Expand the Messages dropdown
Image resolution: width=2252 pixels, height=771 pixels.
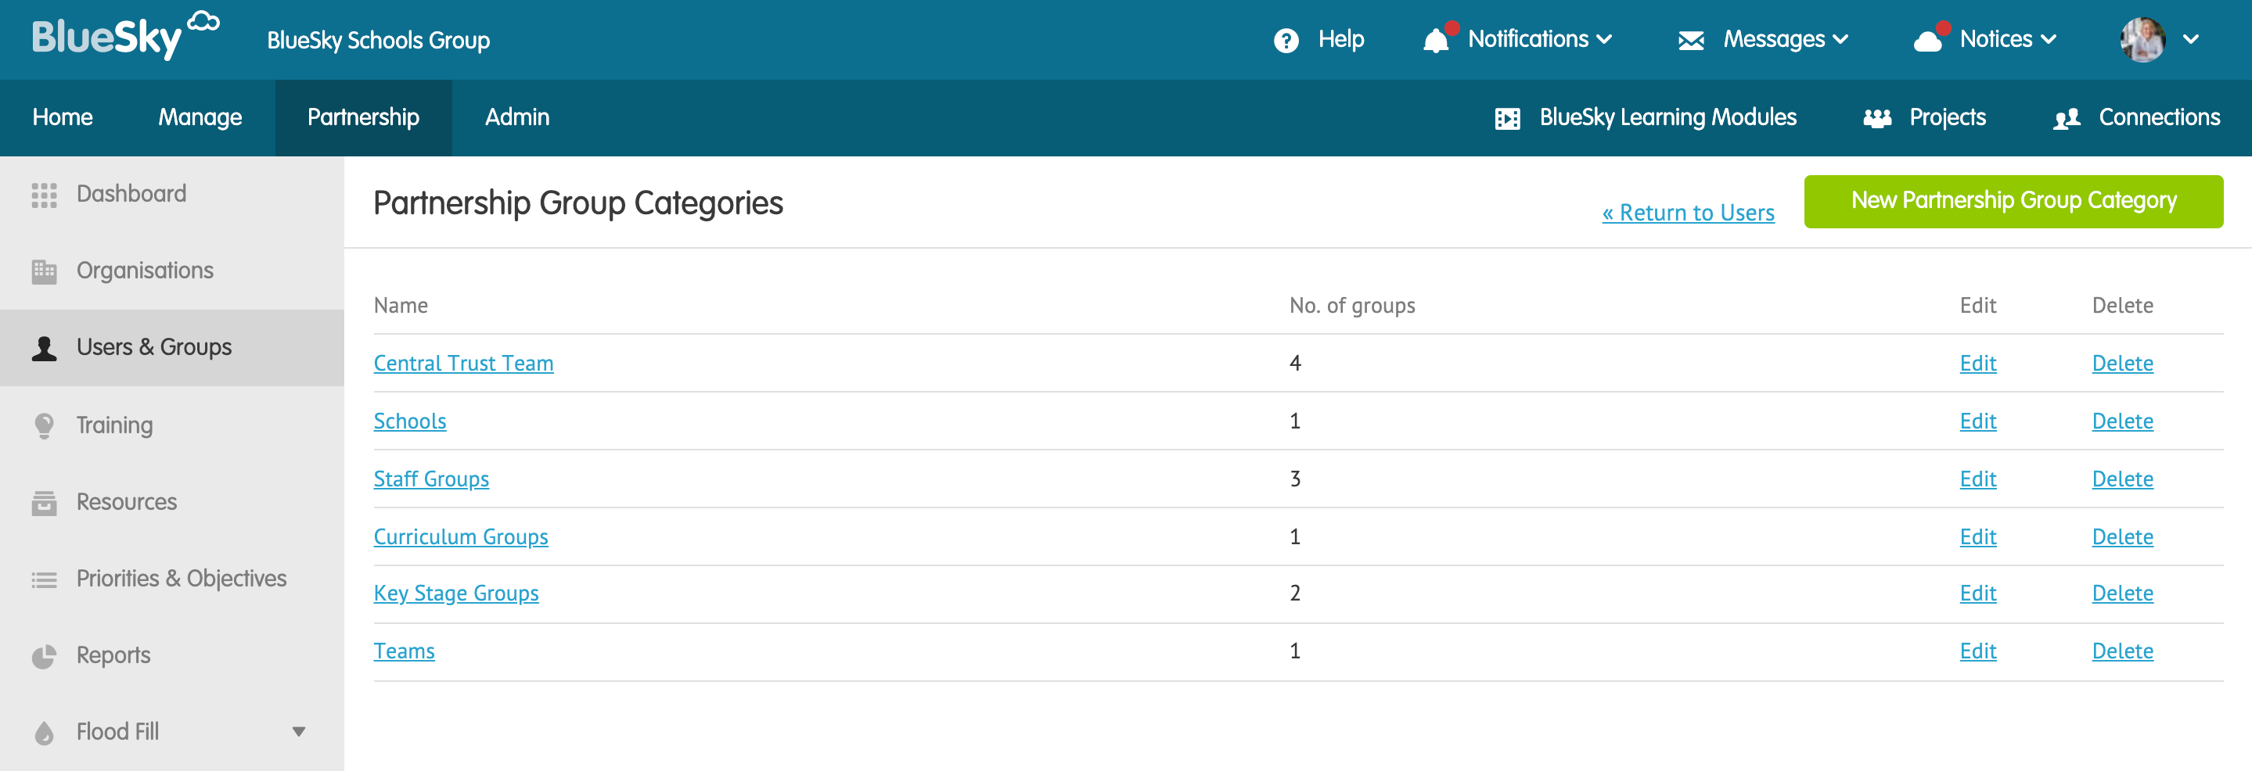tap(1840, 39)
